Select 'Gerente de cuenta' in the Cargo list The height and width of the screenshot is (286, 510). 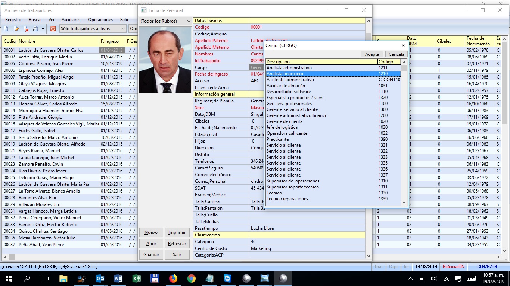point(284,121)
